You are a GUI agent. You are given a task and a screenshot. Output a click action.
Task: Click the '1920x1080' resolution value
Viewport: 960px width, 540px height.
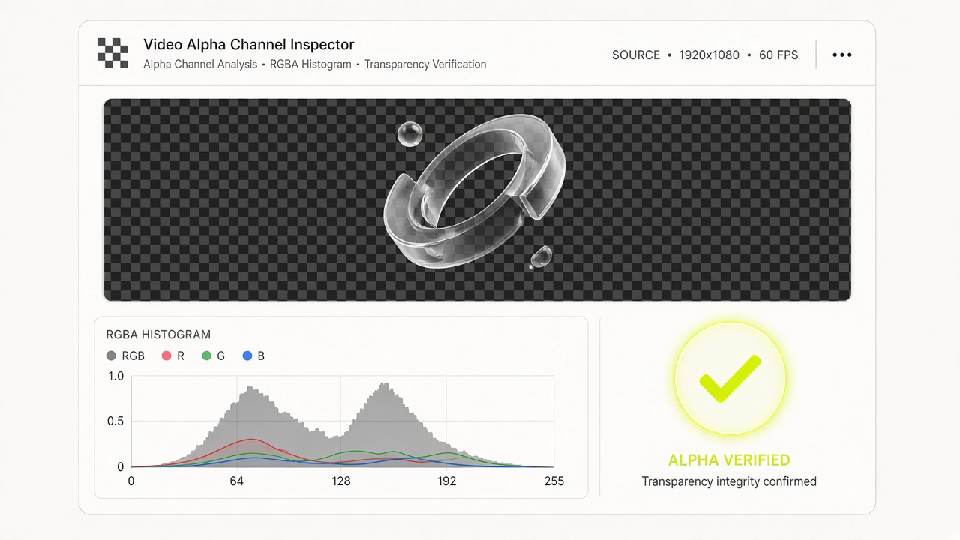[x=709, y=55]
